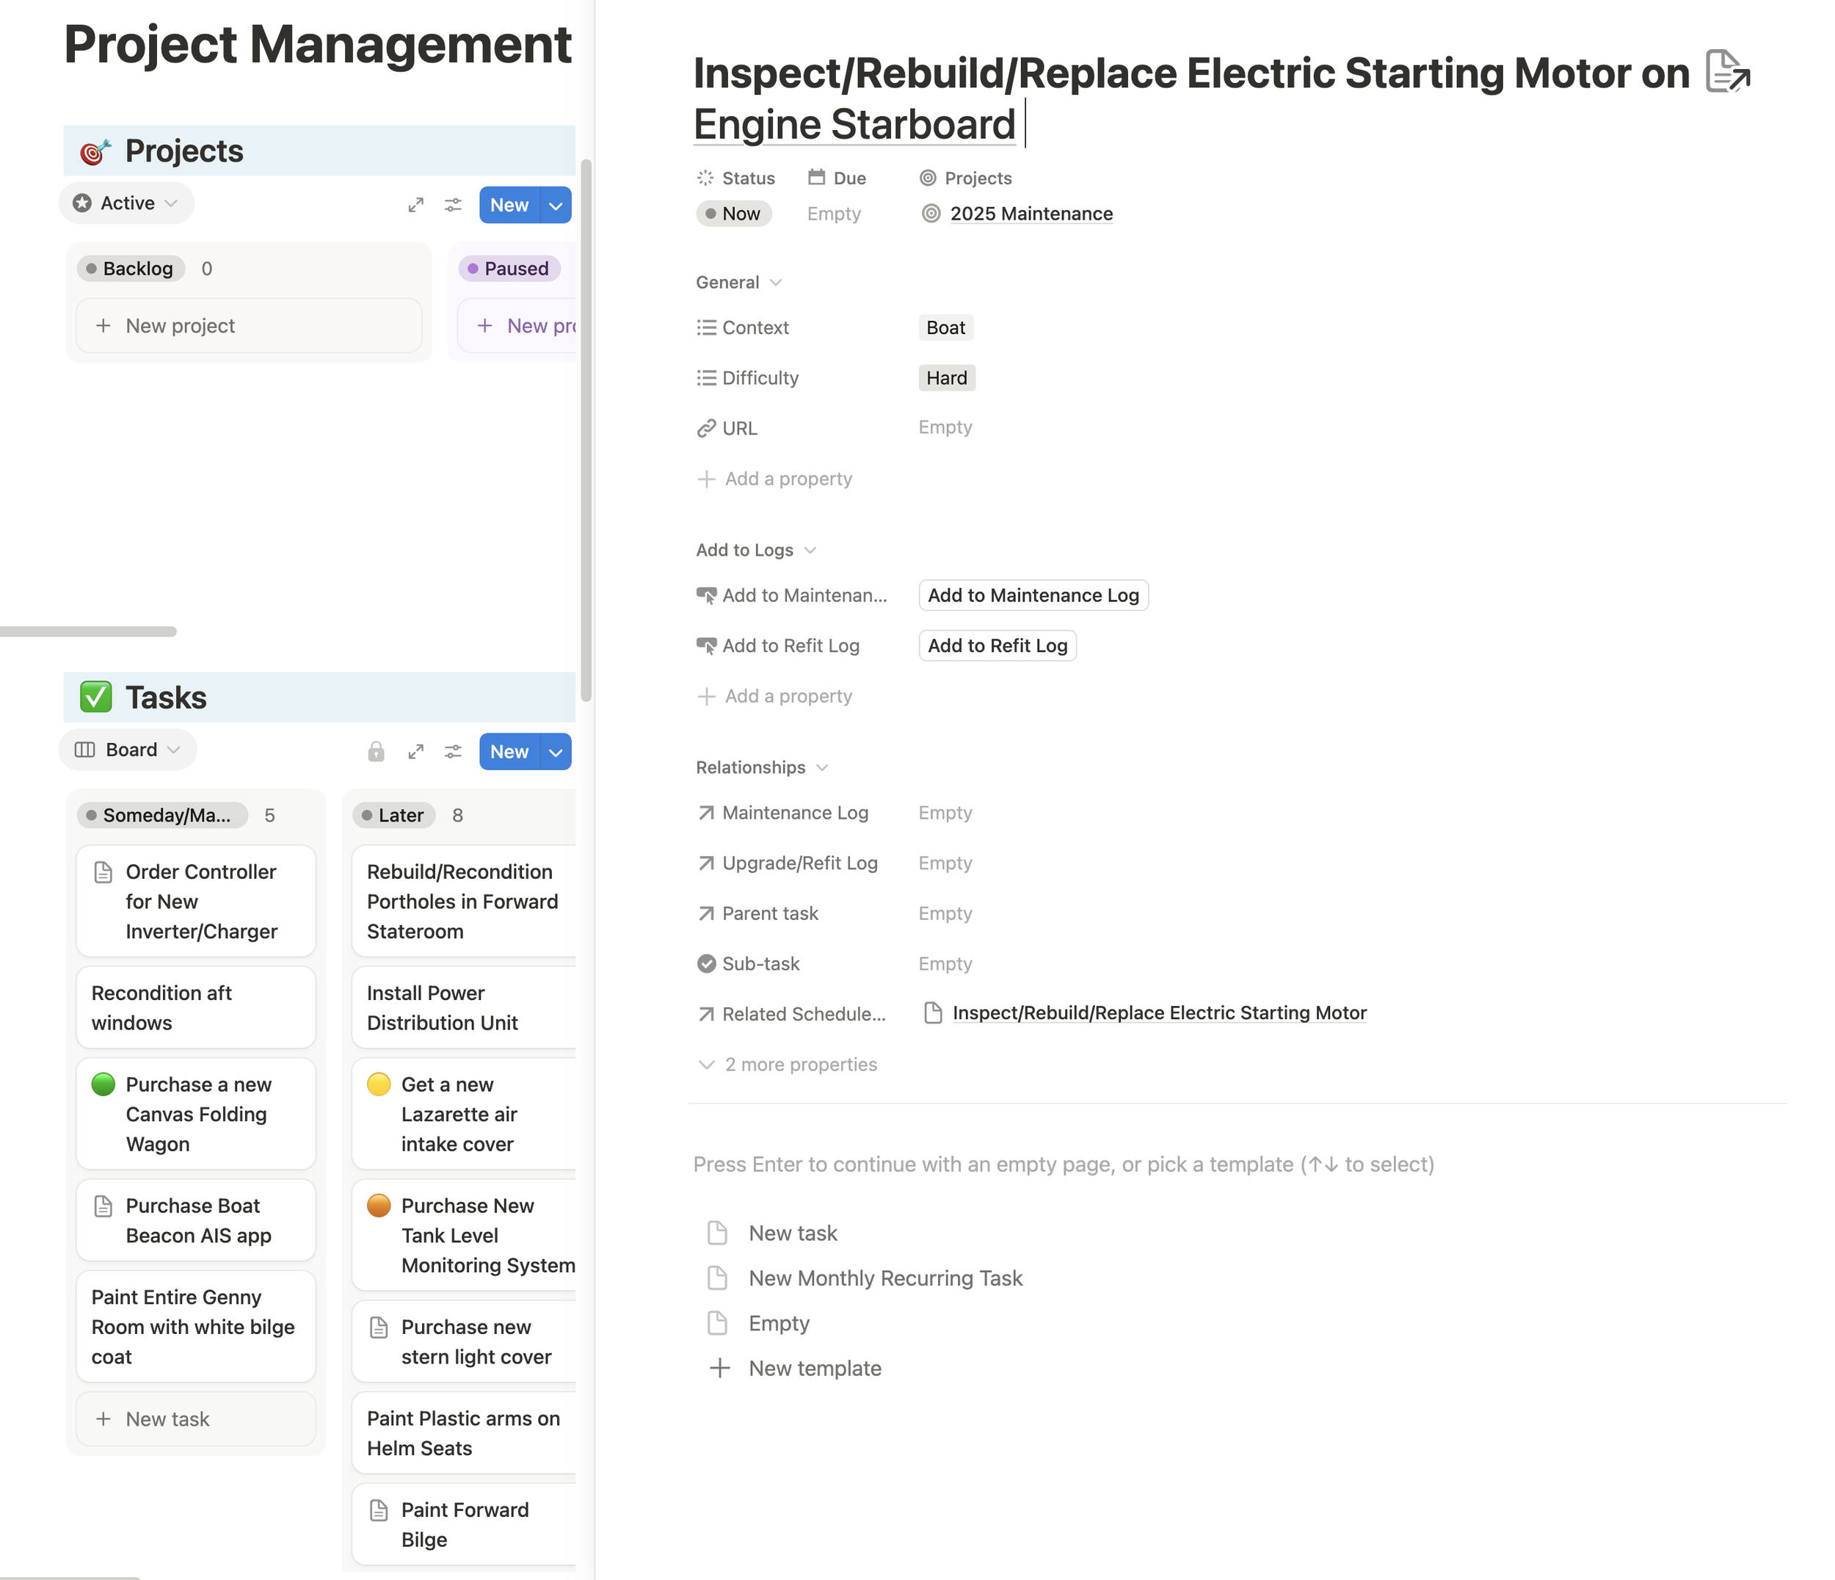
Task: Click the open-as-full-page icon beside the title
Action: pos(1727,72)
